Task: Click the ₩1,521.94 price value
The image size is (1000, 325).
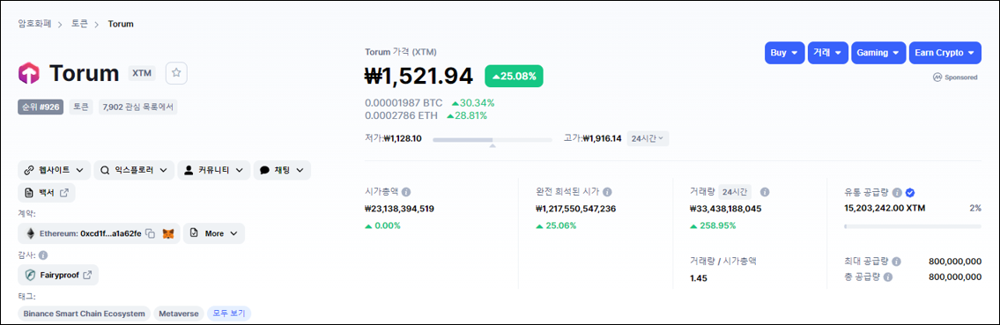Action: [x=419, y=76]
